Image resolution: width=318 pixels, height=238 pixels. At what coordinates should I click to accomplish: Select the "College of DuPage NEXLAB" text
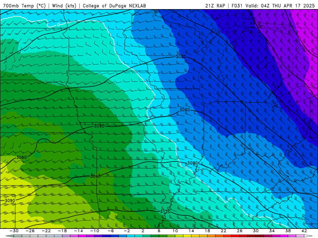pos(114,6)
